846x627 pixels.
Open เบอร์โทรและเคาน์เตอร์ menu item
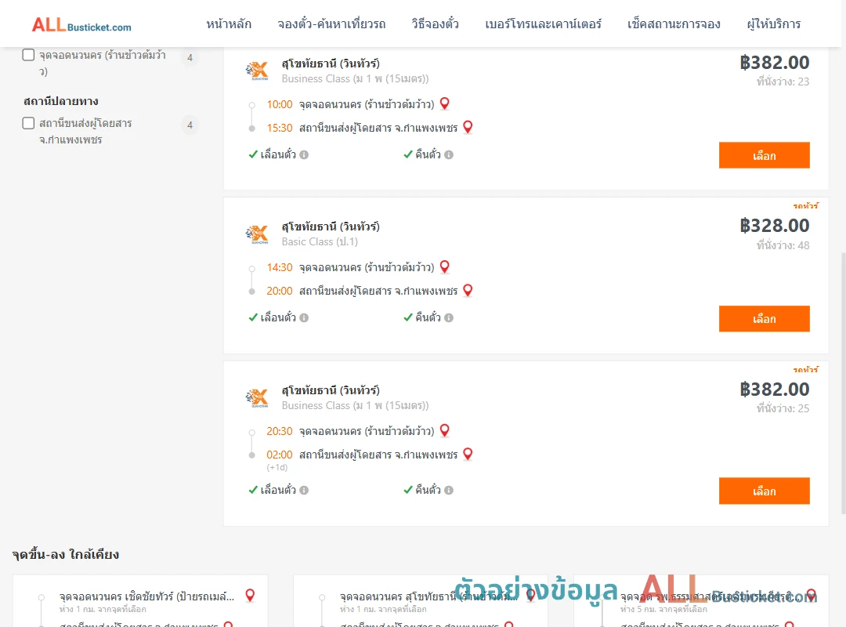coord(543,24)
